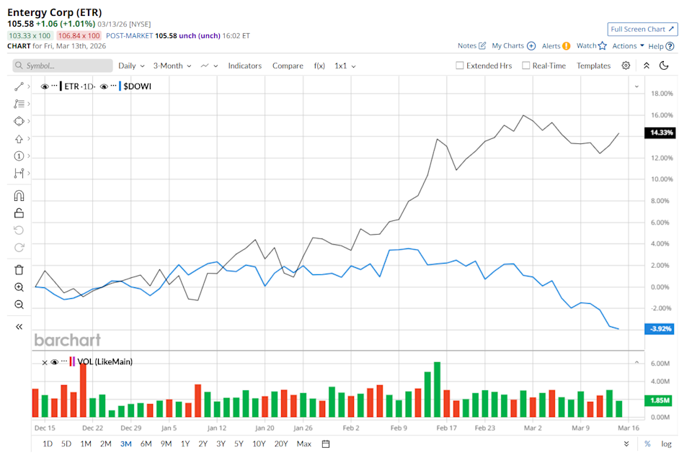Screen dimensions: 692x463
Task: Zoom out using the magnifier minus icon
Action: (x=19, y=305)
